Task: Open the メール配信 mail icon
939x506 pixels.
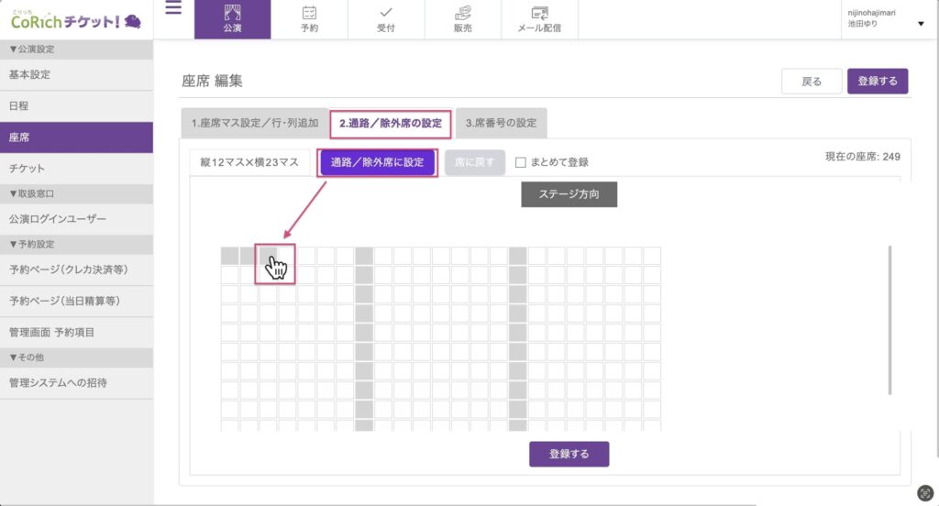Action: click(x=540, y=14)
